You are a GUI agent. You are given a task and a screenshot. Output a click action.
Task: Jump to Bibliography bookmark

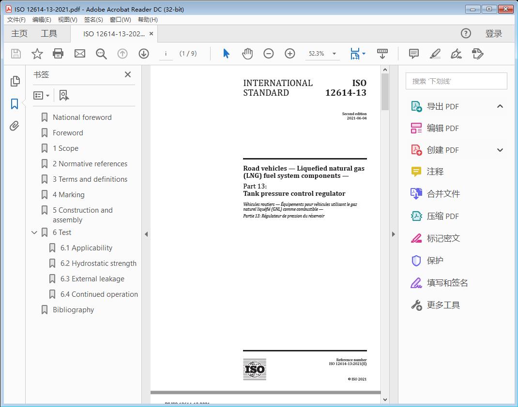pos(73,310)
